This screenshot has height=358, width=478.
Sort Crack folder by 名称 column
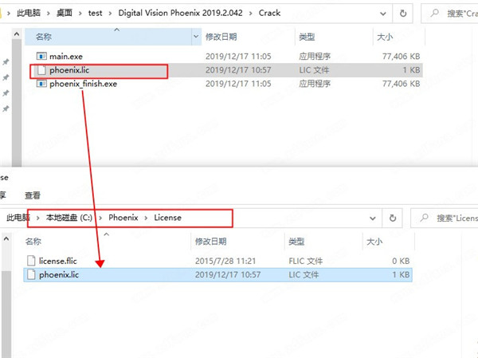point(44,37)
